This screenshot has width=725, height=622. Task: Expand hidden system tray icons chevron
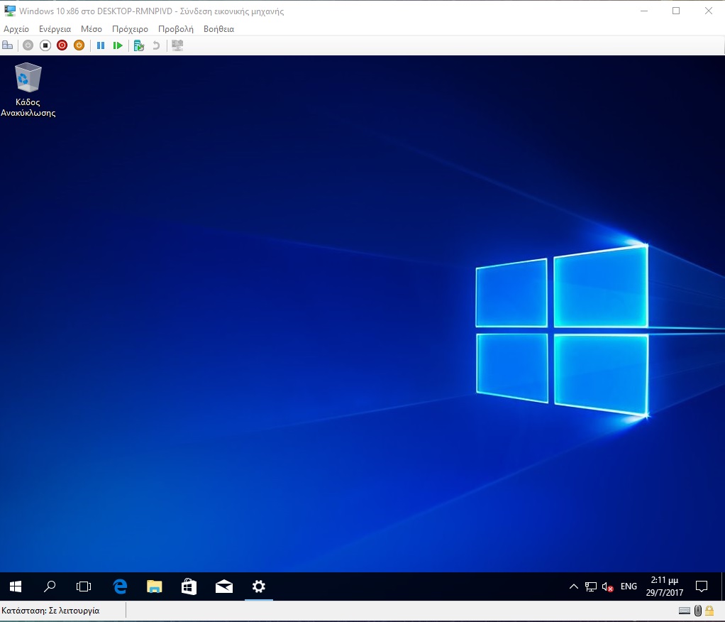pyautogui.click(x=573, y=586)
